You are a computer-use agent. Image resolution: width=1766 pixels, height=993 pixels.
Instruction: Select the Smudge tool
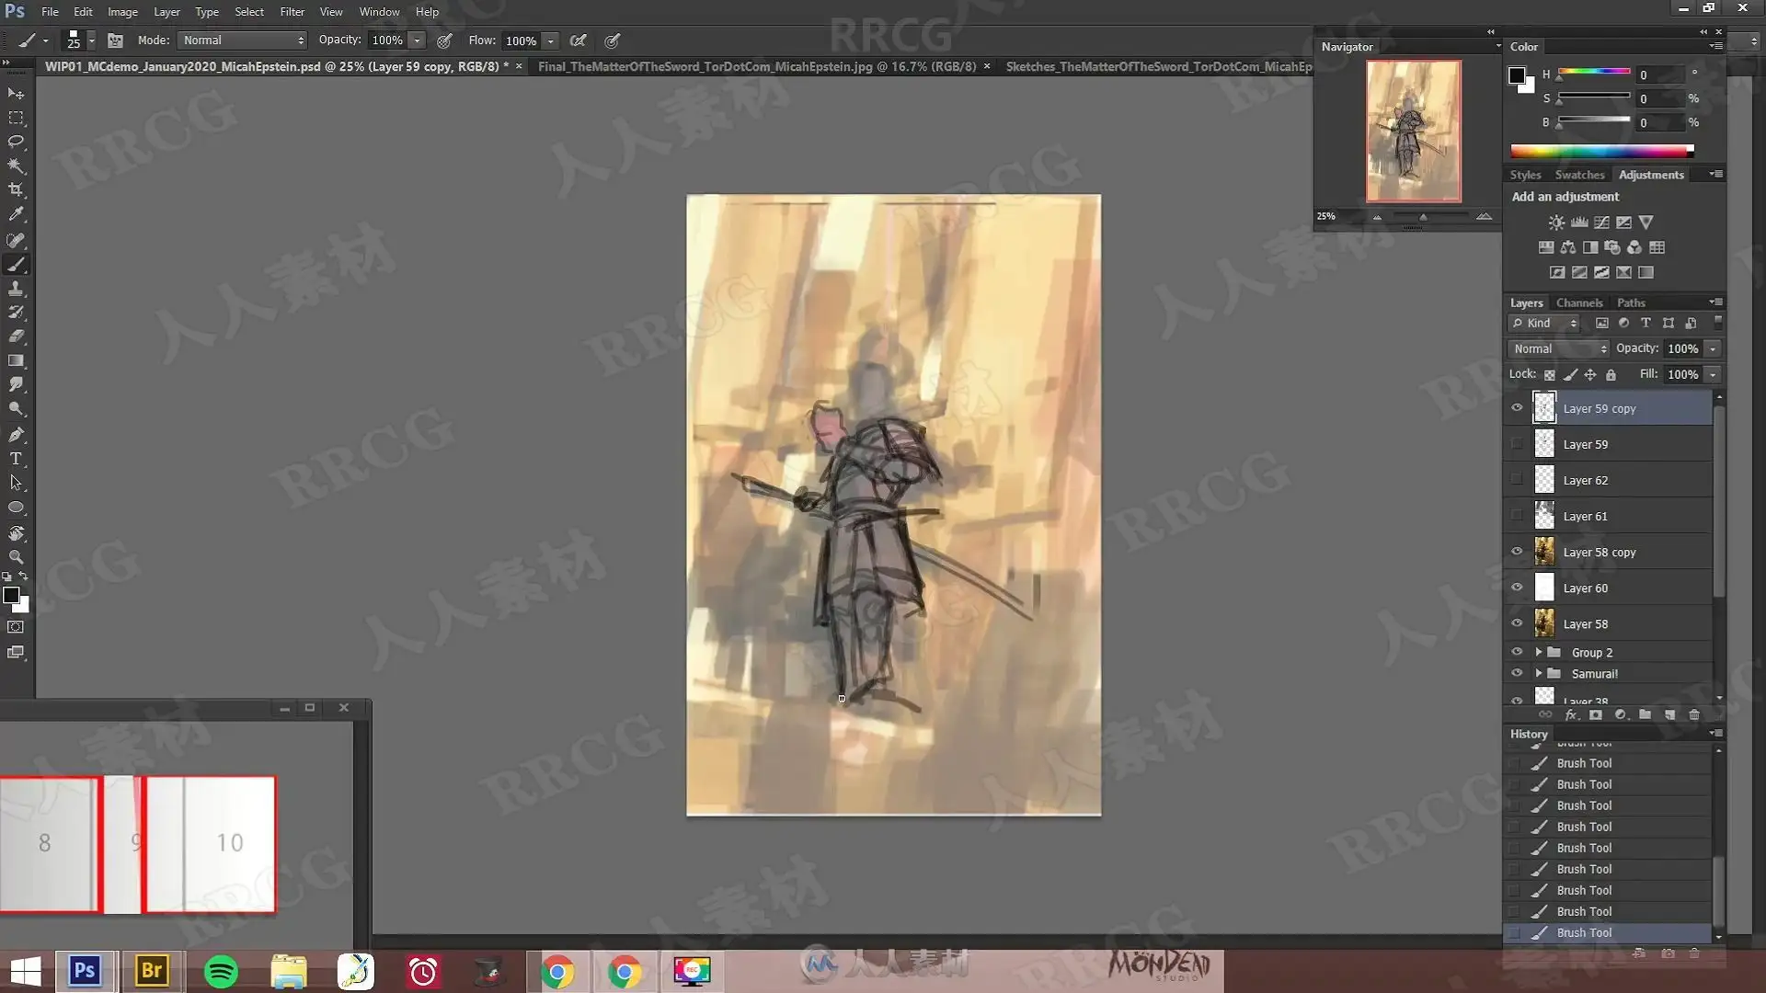click(16, 384)
